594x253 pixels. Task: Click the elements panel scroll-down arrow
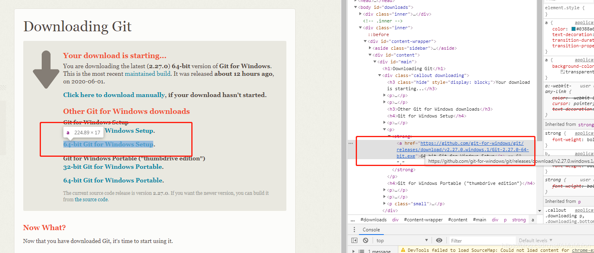tap(539, 211)
